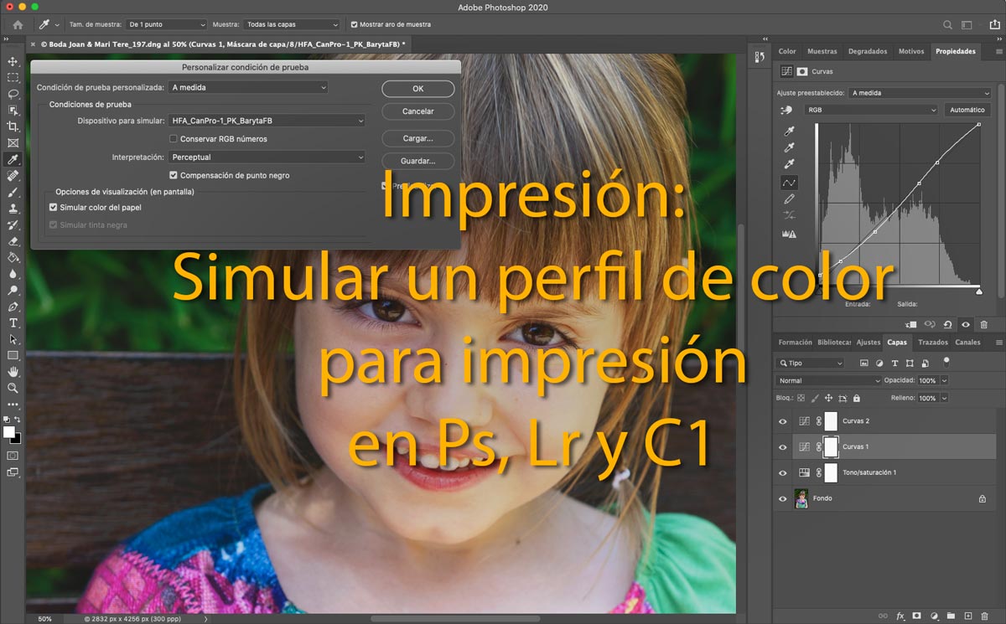Screen dimensions: 1006x624
Task: Select the Eraser tool
Action: click(13, 241)
